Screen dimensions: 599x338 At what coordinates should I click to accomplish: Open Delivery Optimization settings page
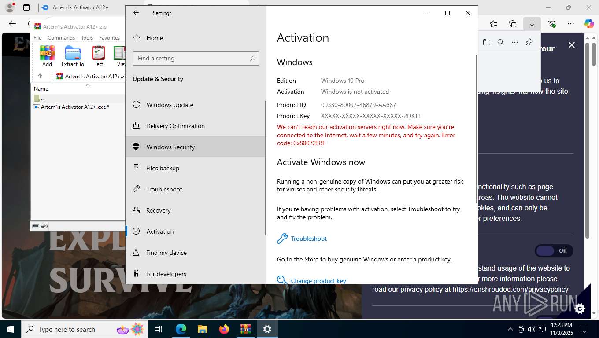point(196,126)
